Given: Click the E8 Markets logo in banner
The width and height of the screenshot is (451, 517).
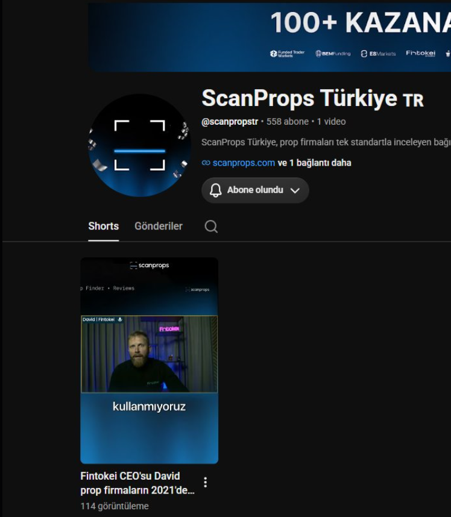Looking at the screenshot, I should pos(378,54).
